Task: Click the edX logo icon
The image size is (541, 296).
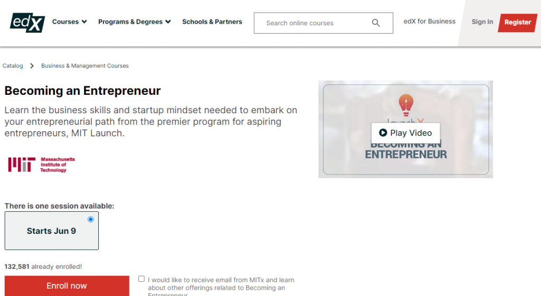Action: [x=27, y=23]
